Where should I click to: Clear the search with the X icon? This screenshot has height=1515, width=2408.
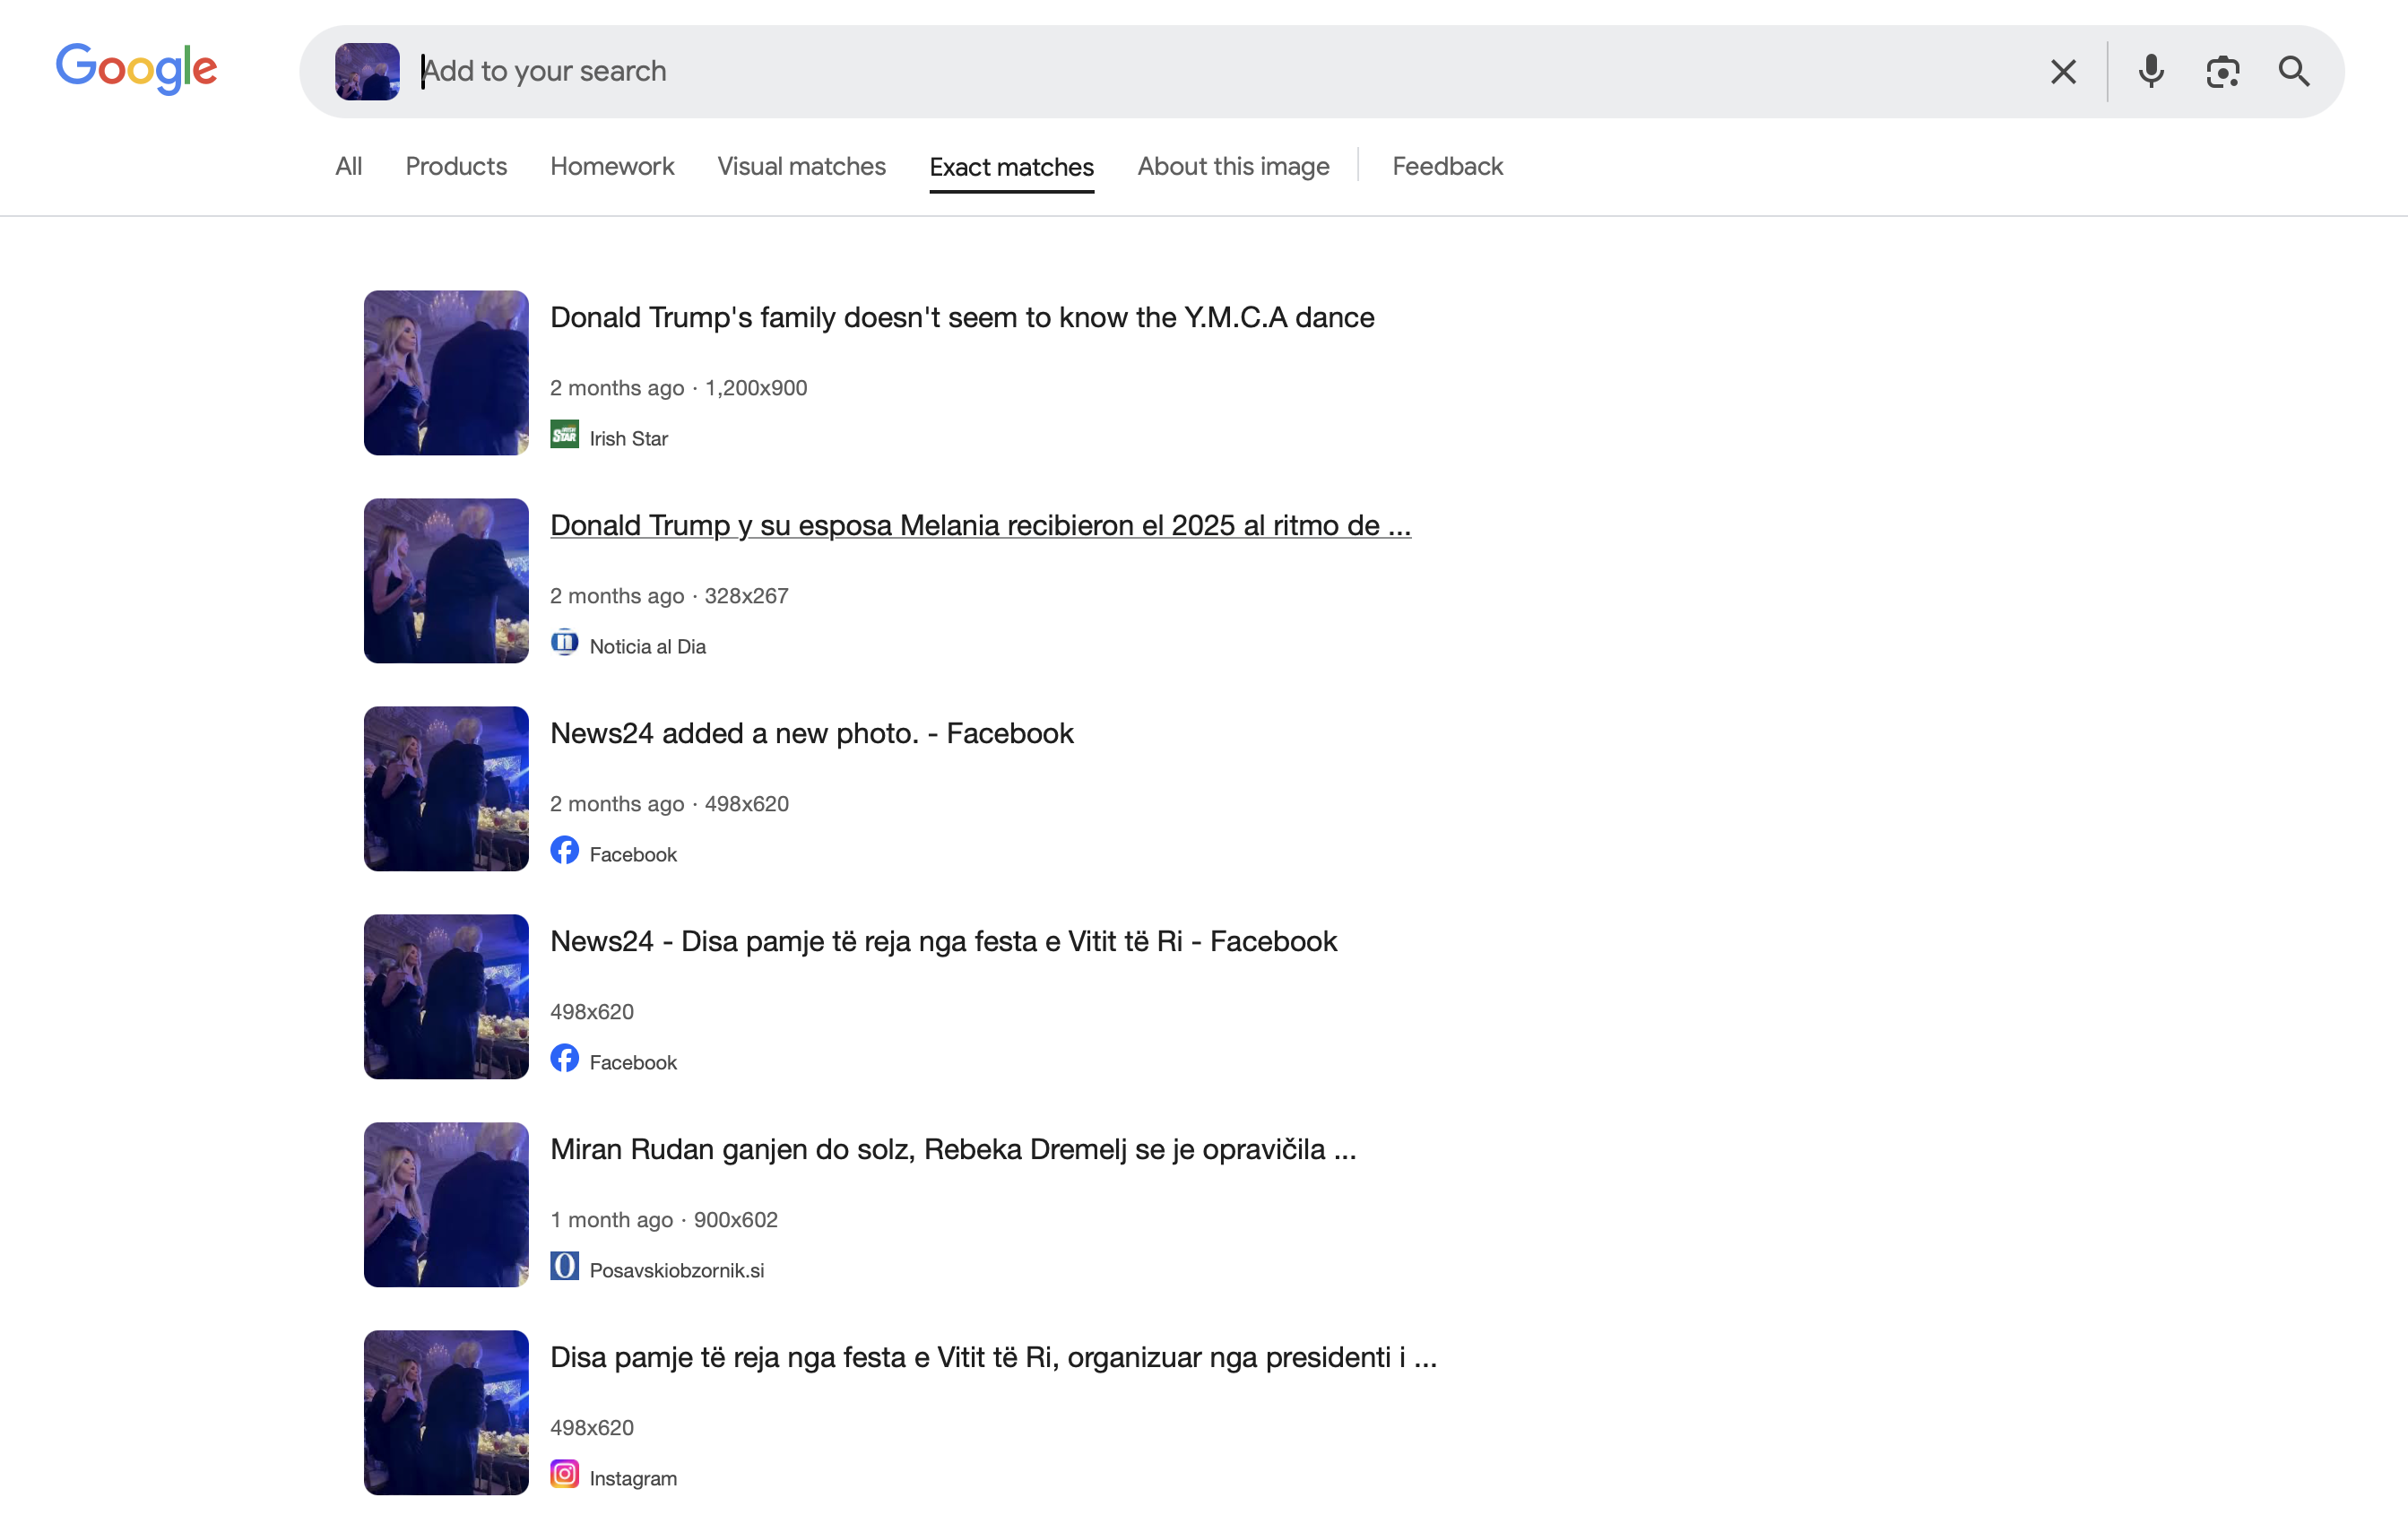2063,72
